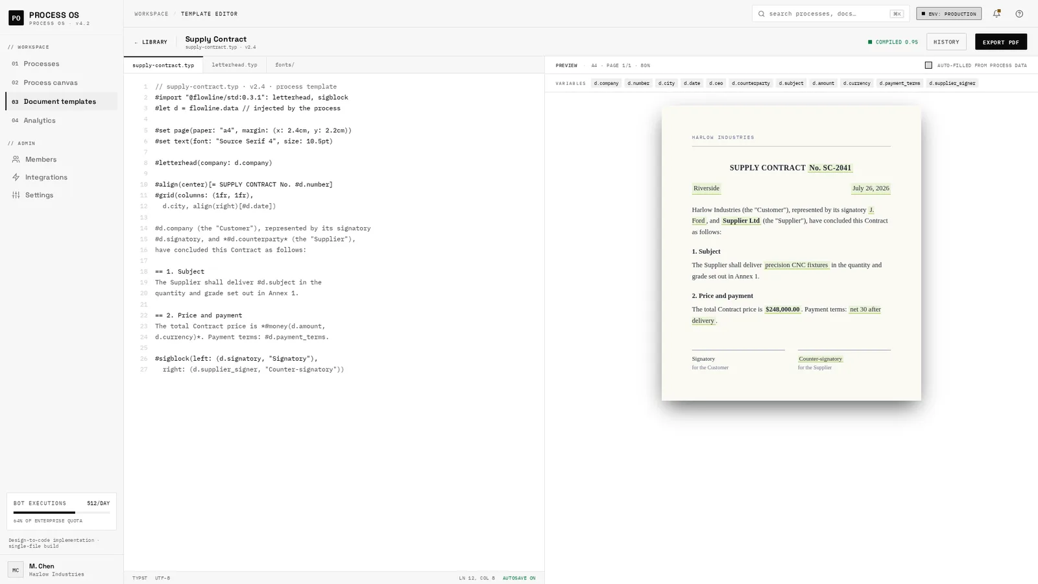Select the d.supplier_signer variable chip
Screen dimensions: 1038x584
(952, 83)
